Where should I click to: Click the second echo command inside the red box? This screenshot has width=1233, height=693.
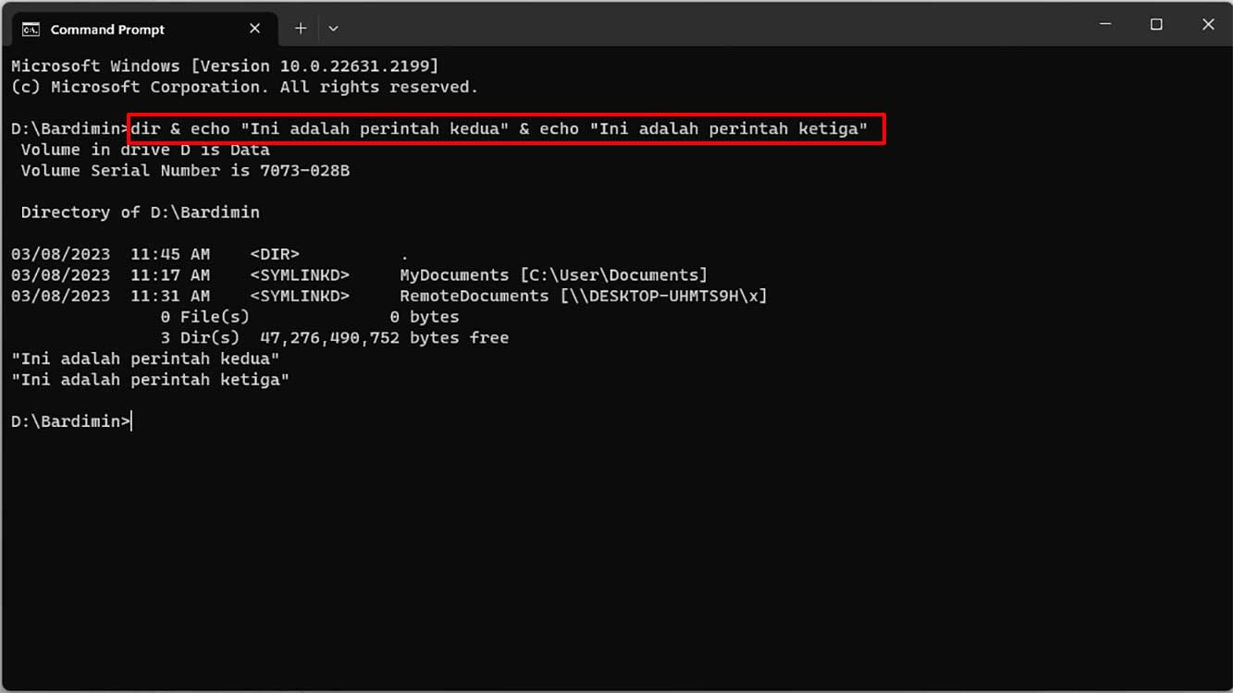point(559,128)
